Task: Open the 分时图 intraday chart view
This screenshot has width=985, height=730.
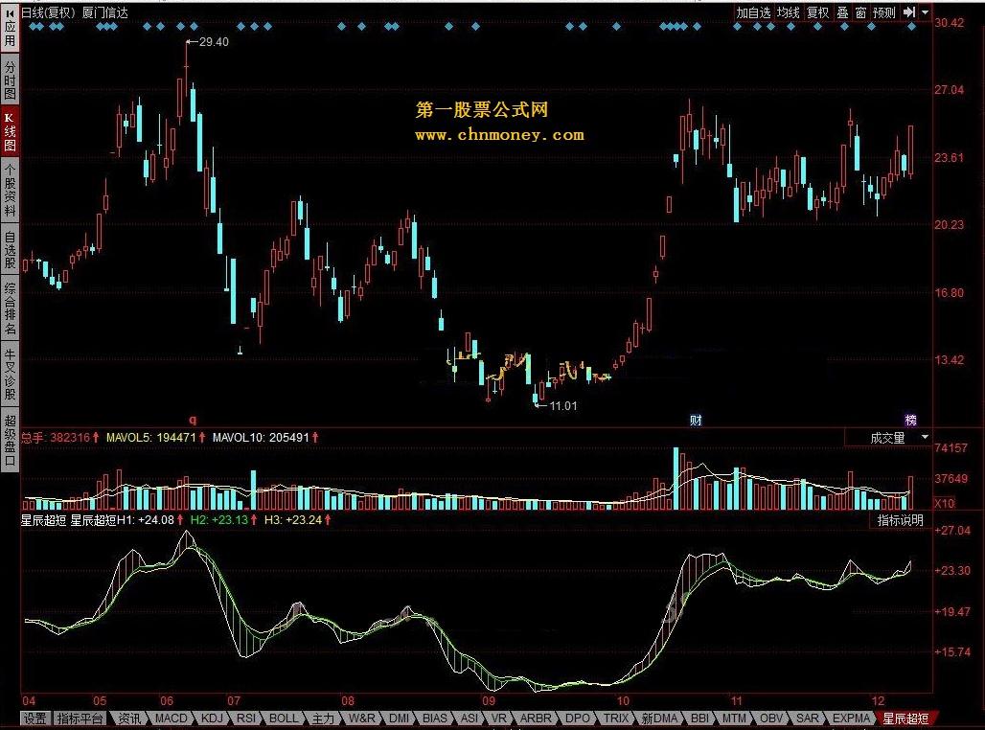Action: pyautogui.click(x=10, y=80)
